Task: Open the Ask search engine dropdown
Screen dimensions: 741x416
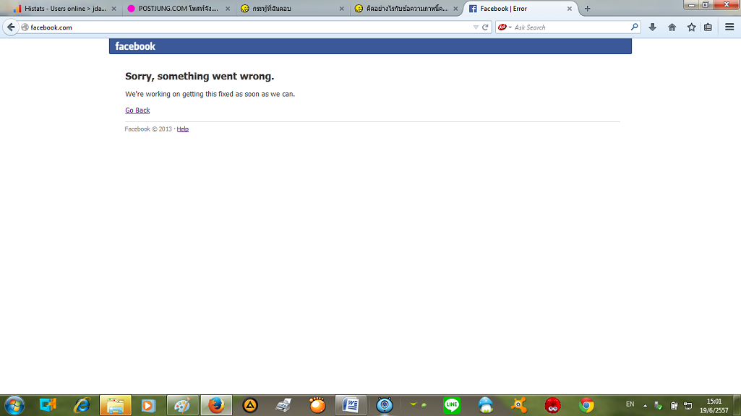Action: (x=505, y=27)
